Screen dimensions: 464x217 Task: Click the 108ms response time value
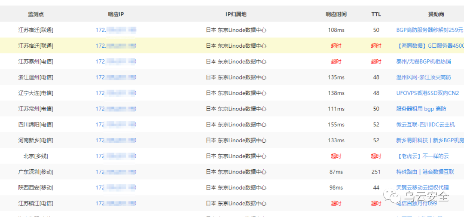[336, 30]
